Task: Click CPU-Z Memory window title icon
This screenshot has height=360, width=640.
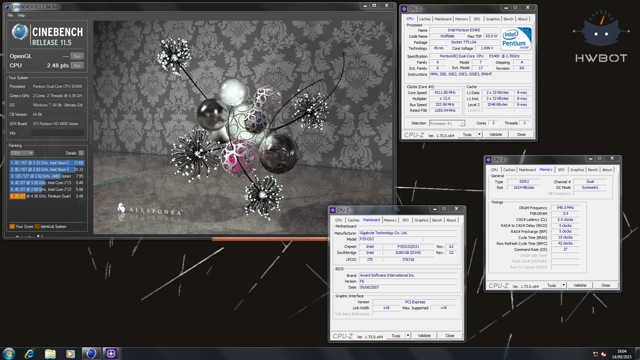Action: coord(489,160)
